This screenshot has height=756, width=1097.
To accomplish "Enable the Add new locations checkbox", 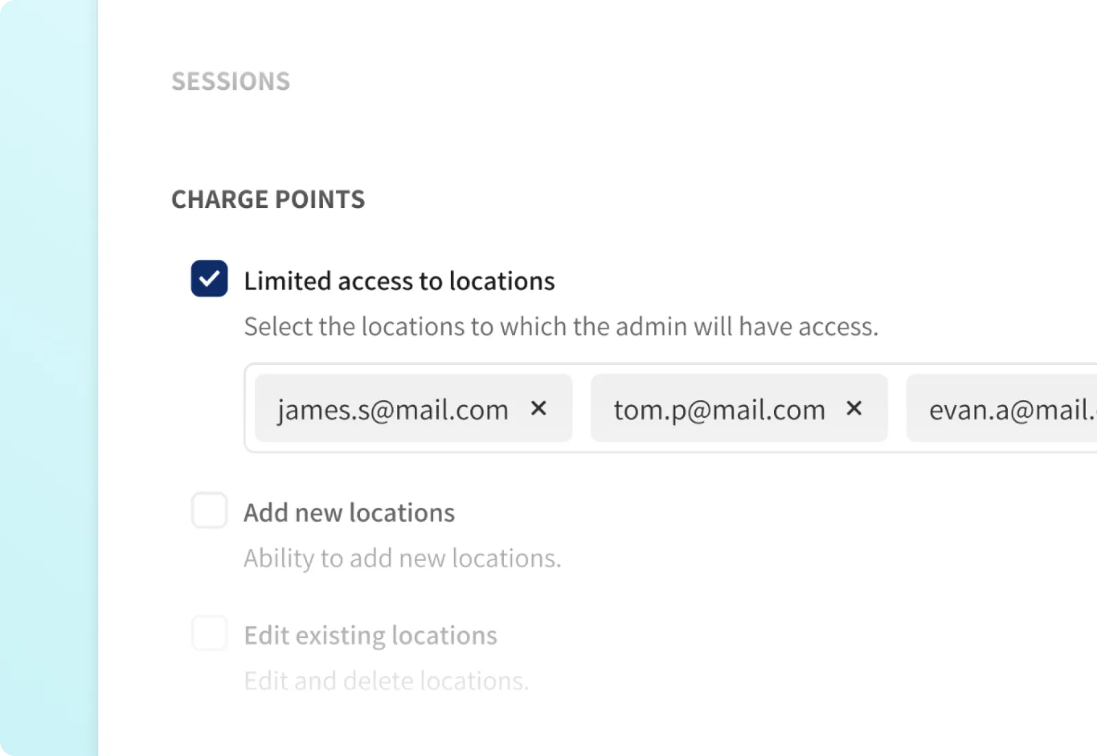I will click(209, 510).
